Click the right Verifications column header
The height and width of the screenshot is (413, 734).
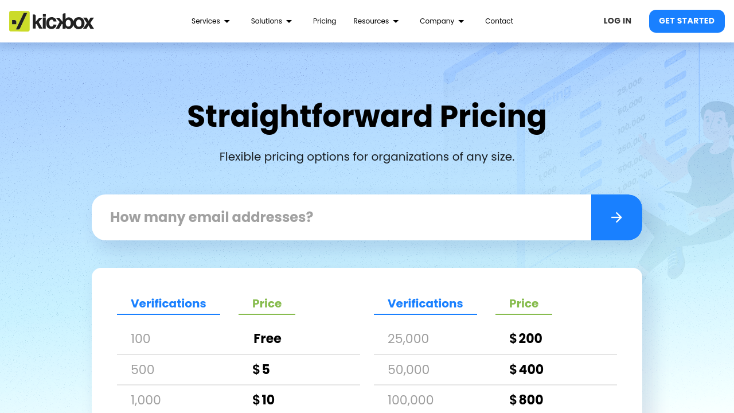pos(425,303)
